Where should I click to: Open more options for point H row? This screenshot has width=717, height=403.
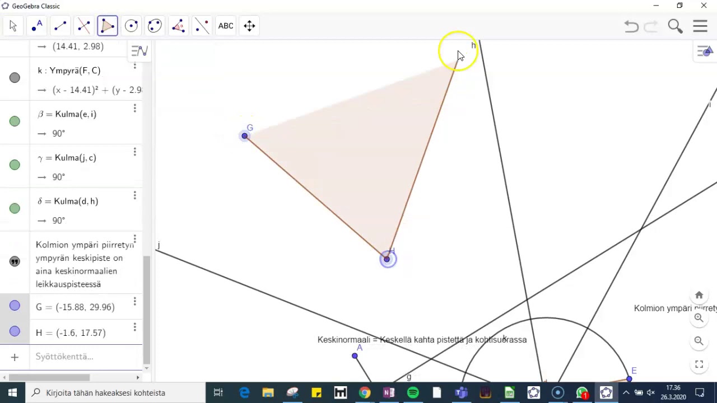(134, 327)
